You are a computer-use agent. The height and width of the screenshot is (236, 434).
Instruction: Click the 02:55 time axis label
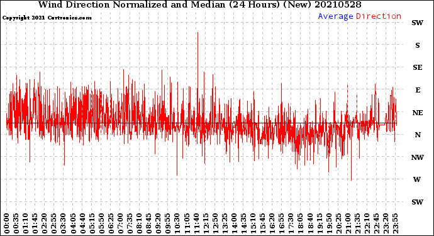[x=54, y=223]
